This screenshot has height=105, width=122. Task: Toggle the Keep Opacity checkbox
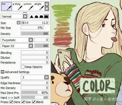(23, 67)
